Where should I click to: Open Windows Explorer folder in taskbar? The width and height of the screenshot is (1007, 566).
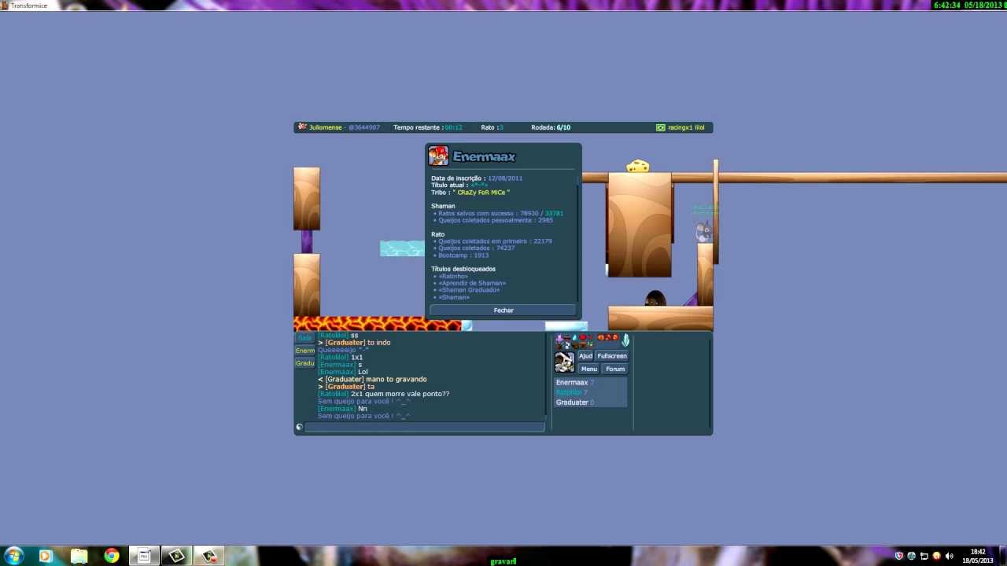(79, 556)
